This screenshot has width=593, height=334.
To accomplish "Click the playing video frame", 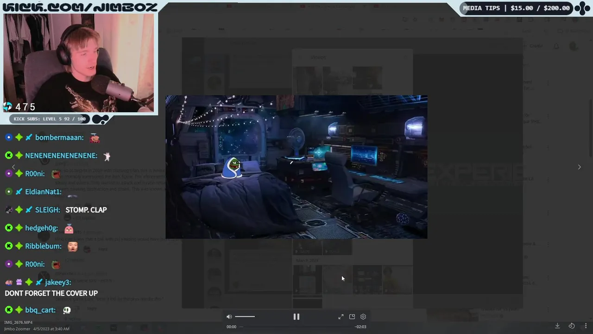I will pos(296,167).
